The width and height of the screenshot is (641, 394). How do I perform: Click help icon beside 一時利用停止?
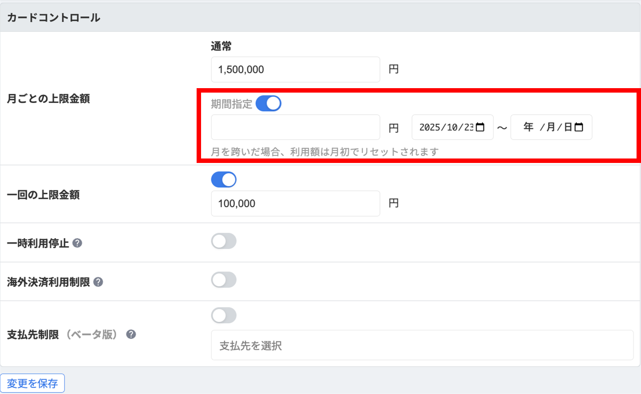coord(77,243)
